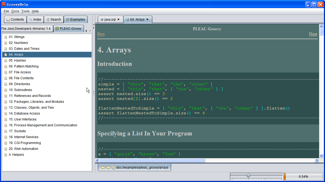The height and width of the screenshot is (182, 325).
Task: Open 06. Pattern Matching example
Action: (x=47, y=66)
